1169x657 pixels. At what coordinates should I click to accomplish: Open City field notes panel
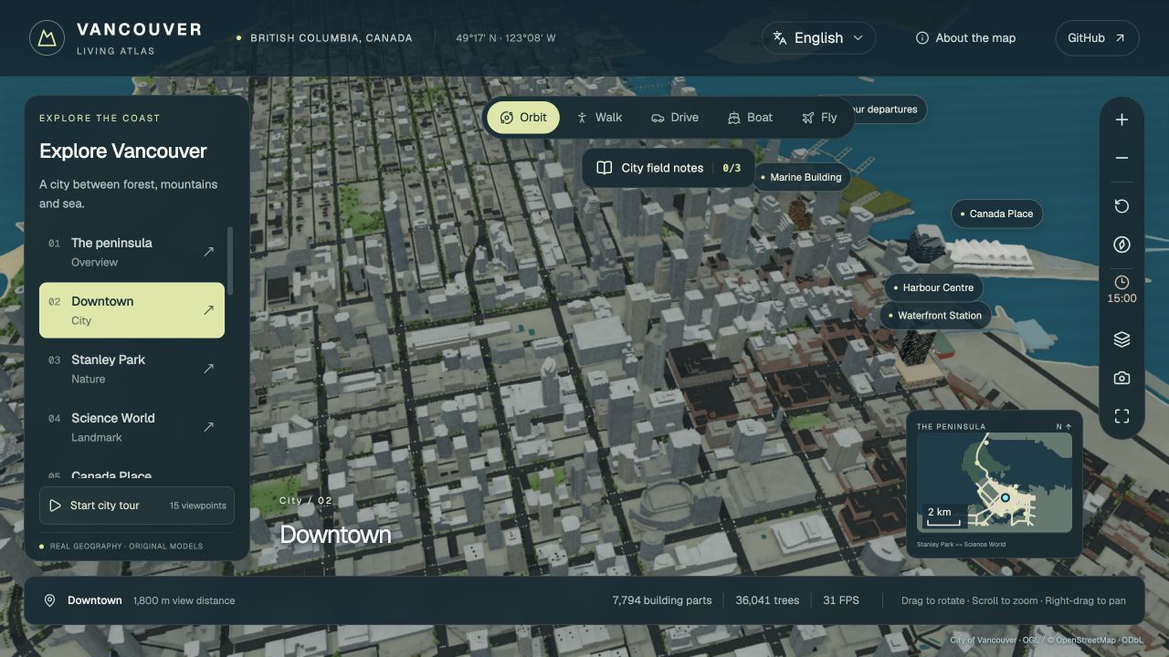[x=669, y=168]
